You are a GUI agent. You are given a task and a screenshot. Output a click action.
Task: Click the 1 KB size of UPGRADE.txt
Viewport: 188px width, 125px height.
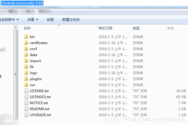click(x=182, y=115)
